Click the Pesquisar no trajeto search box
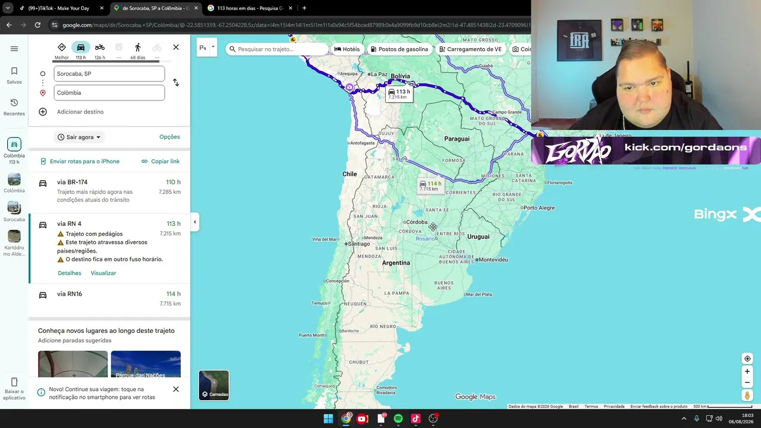Screen dimensions: 761x428 pos(278,49)
